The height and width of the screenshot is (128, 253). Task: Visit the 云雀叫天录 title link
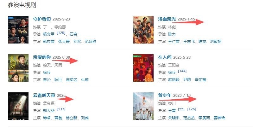point(44,95)
